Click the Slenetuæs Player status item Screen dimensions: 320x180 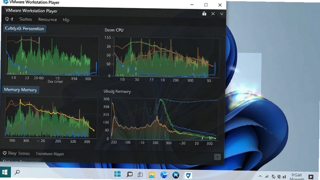pos(50,154)
